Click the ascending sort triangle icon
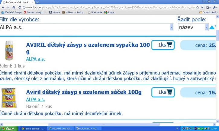The image size is (219, 131). pos(212,27)
